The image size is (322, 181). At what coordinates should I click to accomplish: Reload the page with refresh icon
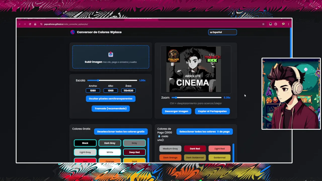[30, 24]
